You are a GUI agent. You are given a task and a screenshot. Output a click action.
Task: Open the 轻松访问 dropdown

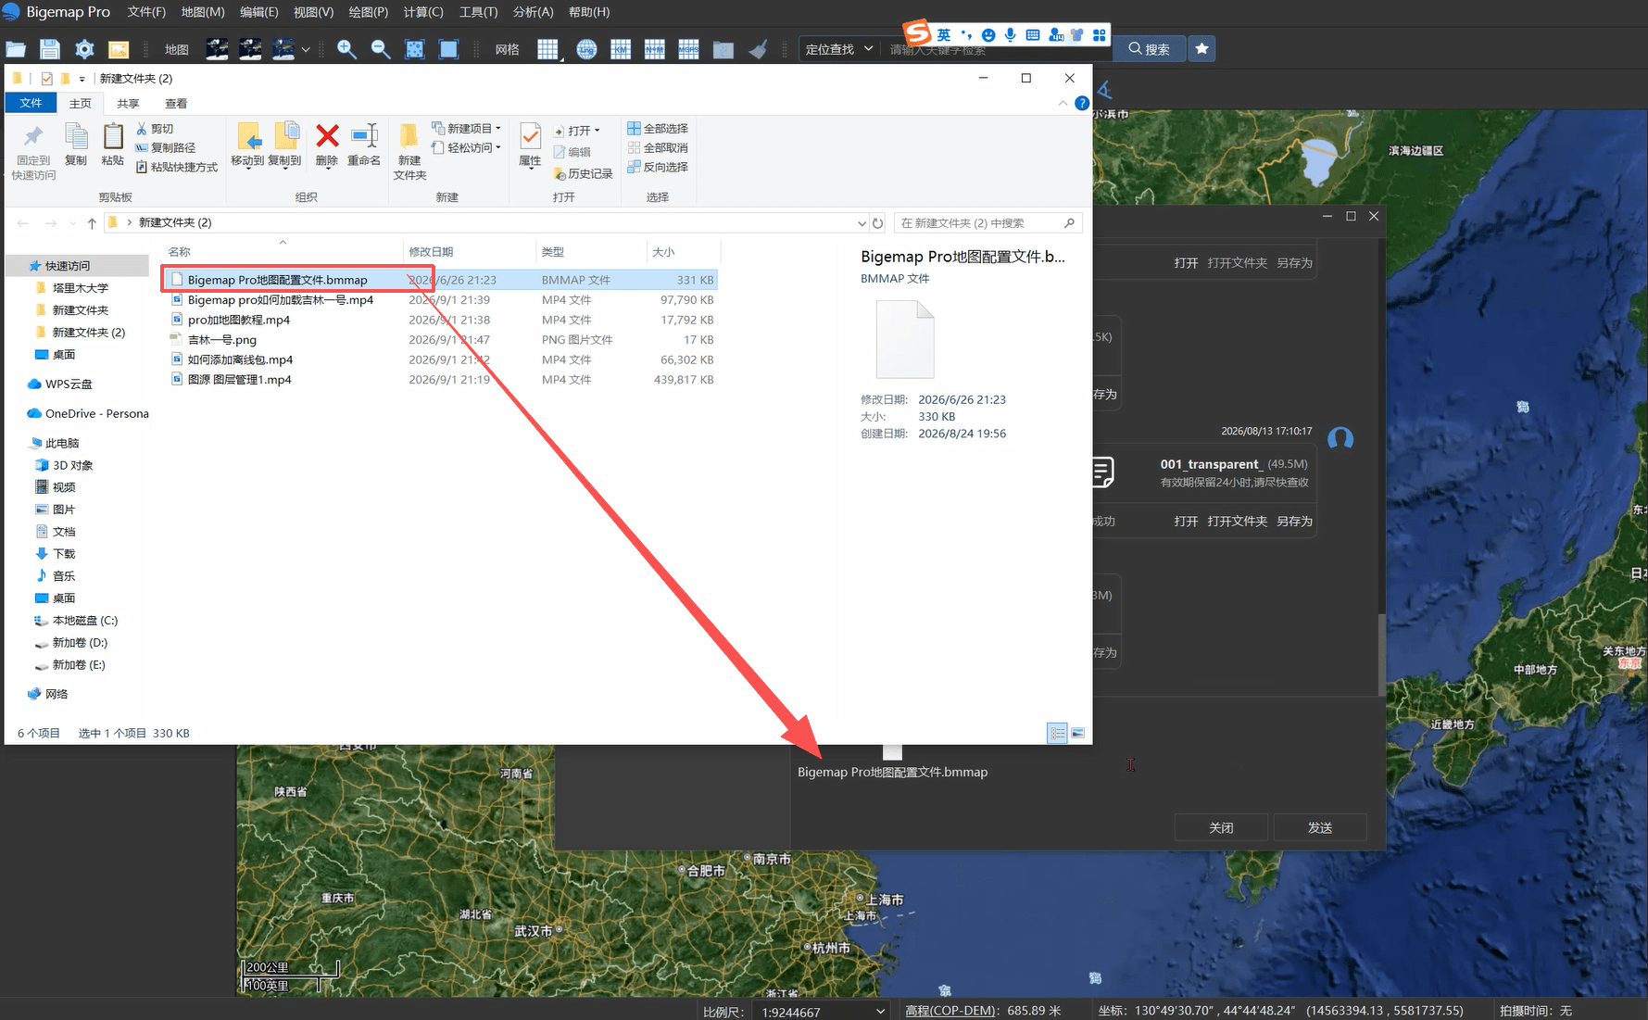pos(468,147)
